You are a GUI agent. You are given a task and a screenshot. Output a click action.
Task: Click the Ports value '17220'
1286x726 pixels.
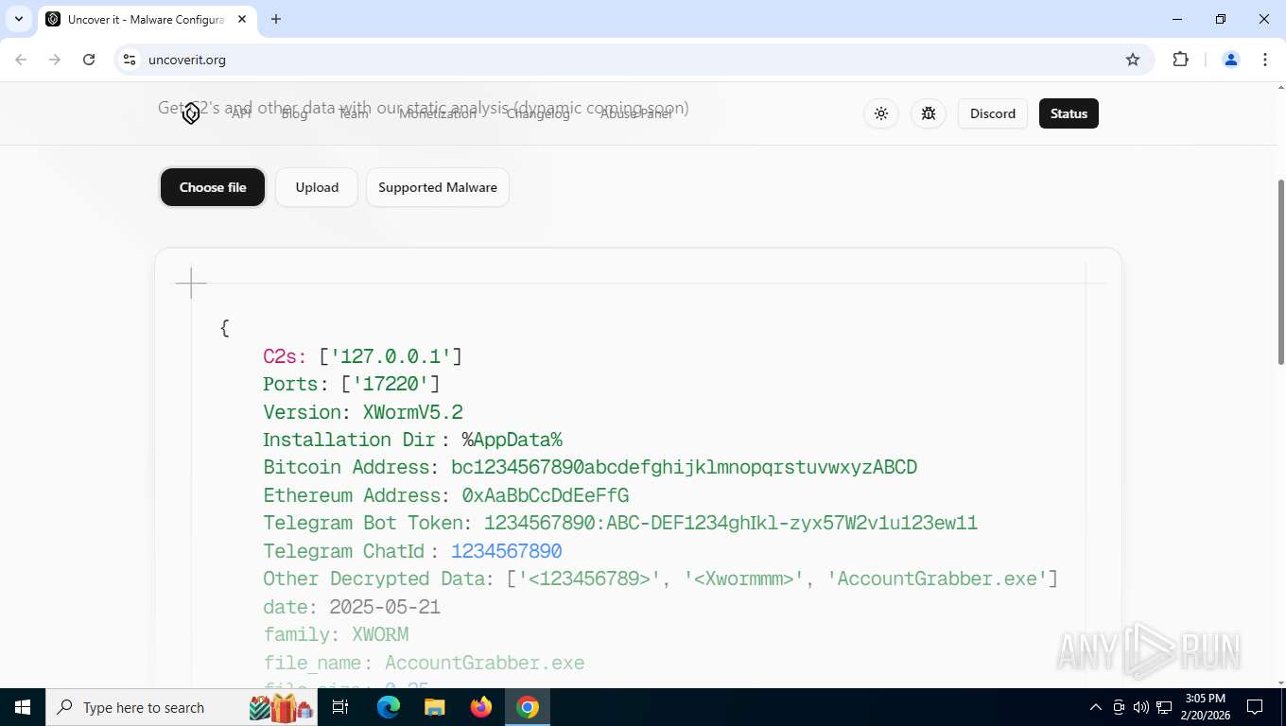(x=391, y=384)
